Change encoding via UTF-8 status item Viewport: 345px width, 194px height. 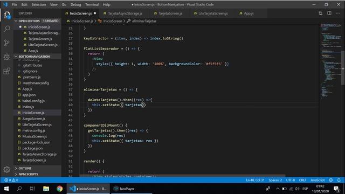(x=291, y=180)
